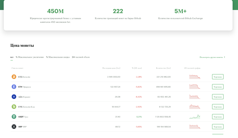Click the 'Последняя цена' column header
The width and height of the screenshot is (238, 138).
click(111, 68)
